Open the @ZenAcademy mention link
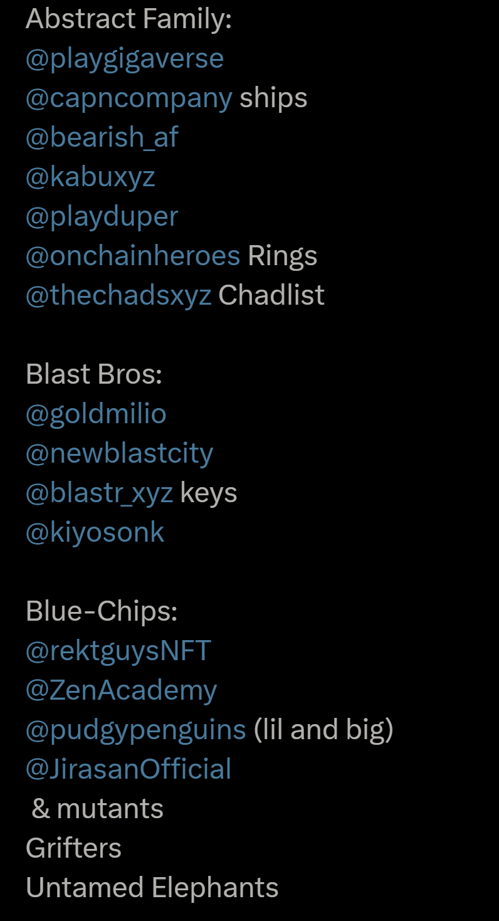 121,690
